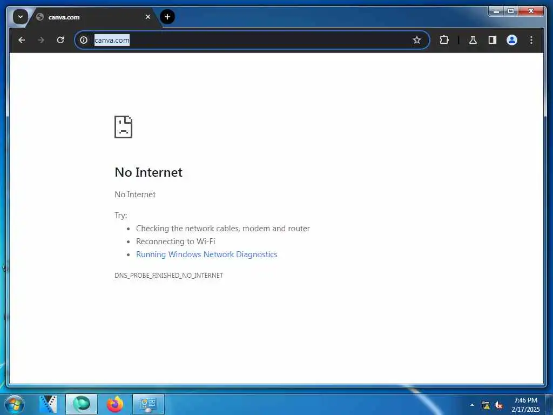Image resolution: width=553 pixels, height=415 pixels.
Task: Go back to the previous page
Action: [x=22, y=40]
